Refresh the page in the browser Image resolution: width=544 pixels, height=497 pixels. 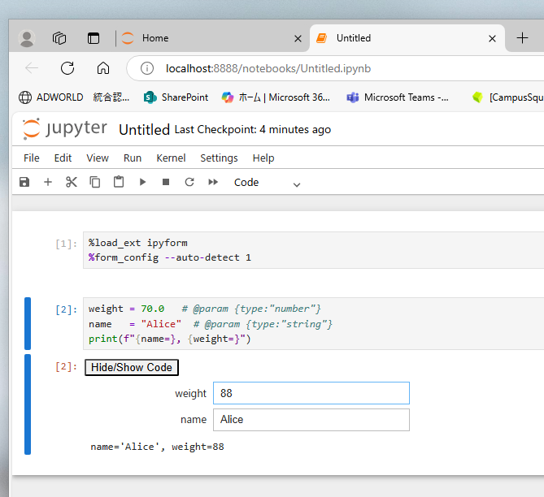[x=67, y=68]
